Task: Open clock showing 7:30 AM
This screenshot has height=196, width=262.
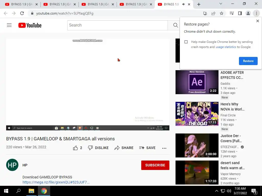Action: pyautogui.click(x=240, y=191)
